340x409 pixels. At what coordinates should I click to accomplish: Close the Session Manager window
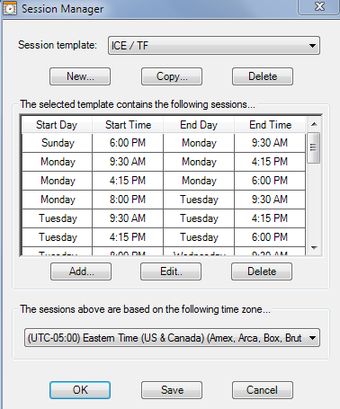coord(319,6)
